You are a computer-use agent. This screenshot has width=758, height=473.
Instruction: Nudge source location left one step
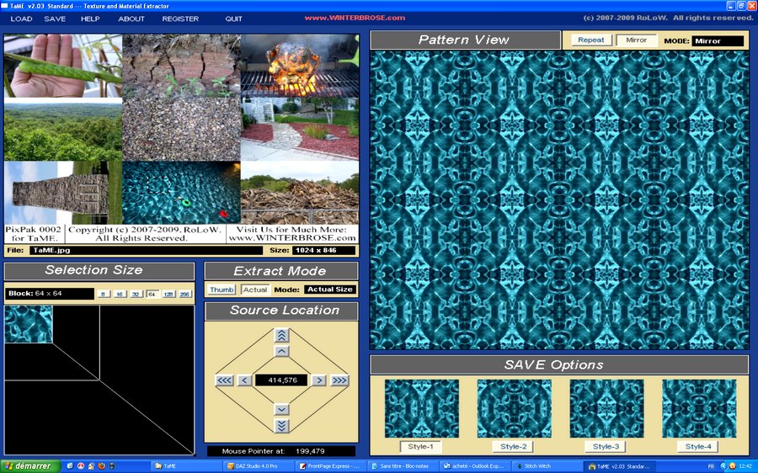point(244,380)
